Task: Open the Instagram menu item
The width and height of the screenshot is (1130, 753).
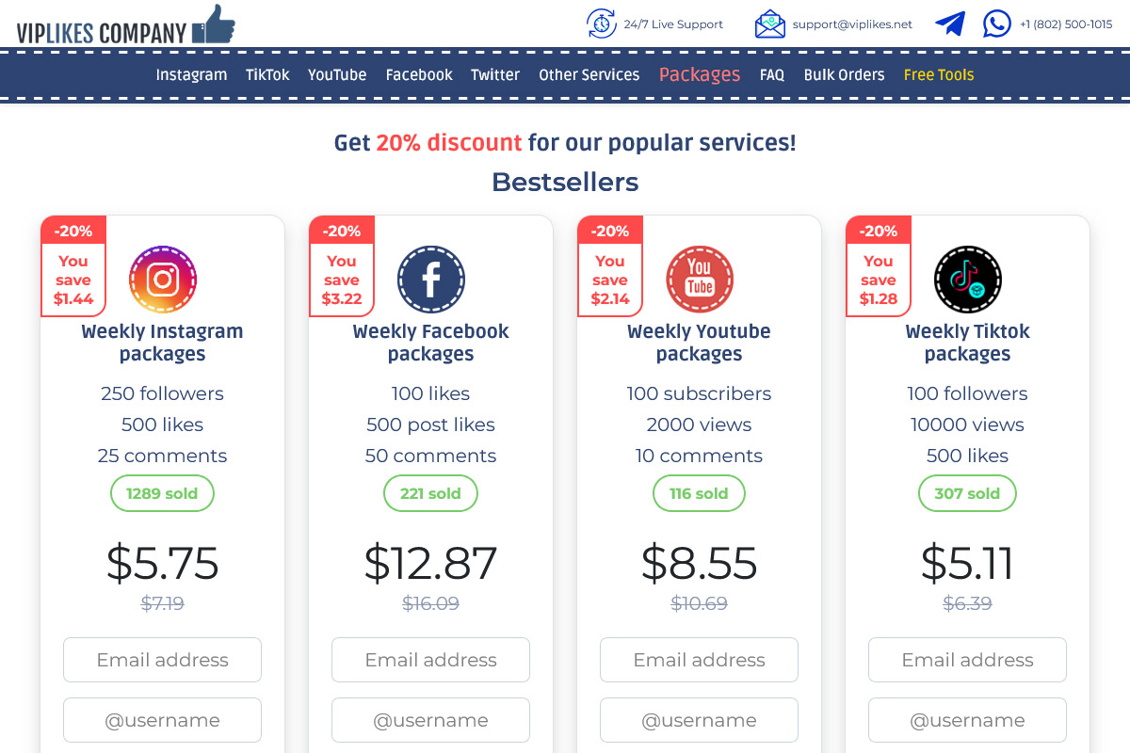Action: [x=191, y=75]
